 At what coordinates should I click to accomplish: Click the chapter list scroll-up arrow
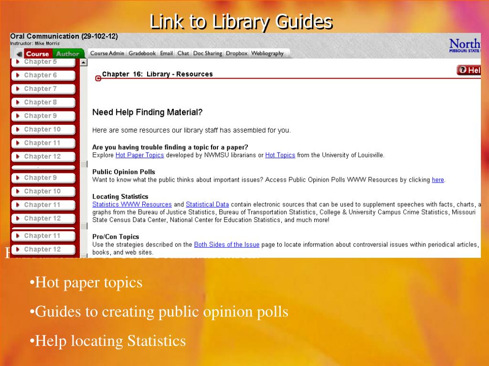(83, 62)
